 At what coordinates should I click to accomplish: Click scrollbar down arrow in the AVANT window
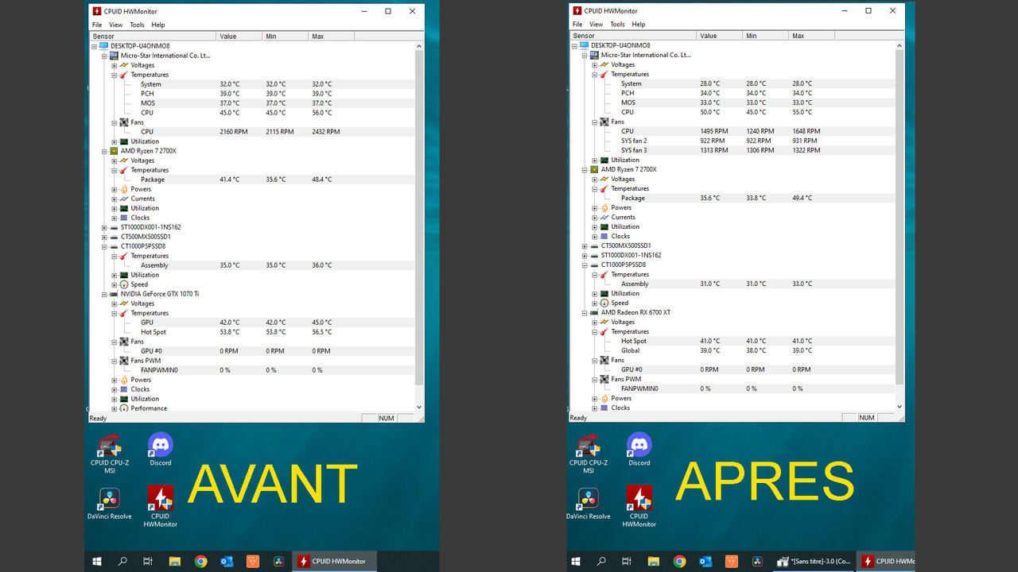[x=420, y=408]
